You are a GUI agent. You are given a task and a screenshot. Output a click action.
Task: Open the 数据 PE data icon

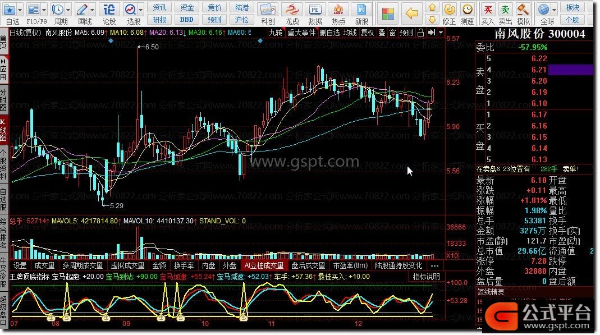(315, 9)
